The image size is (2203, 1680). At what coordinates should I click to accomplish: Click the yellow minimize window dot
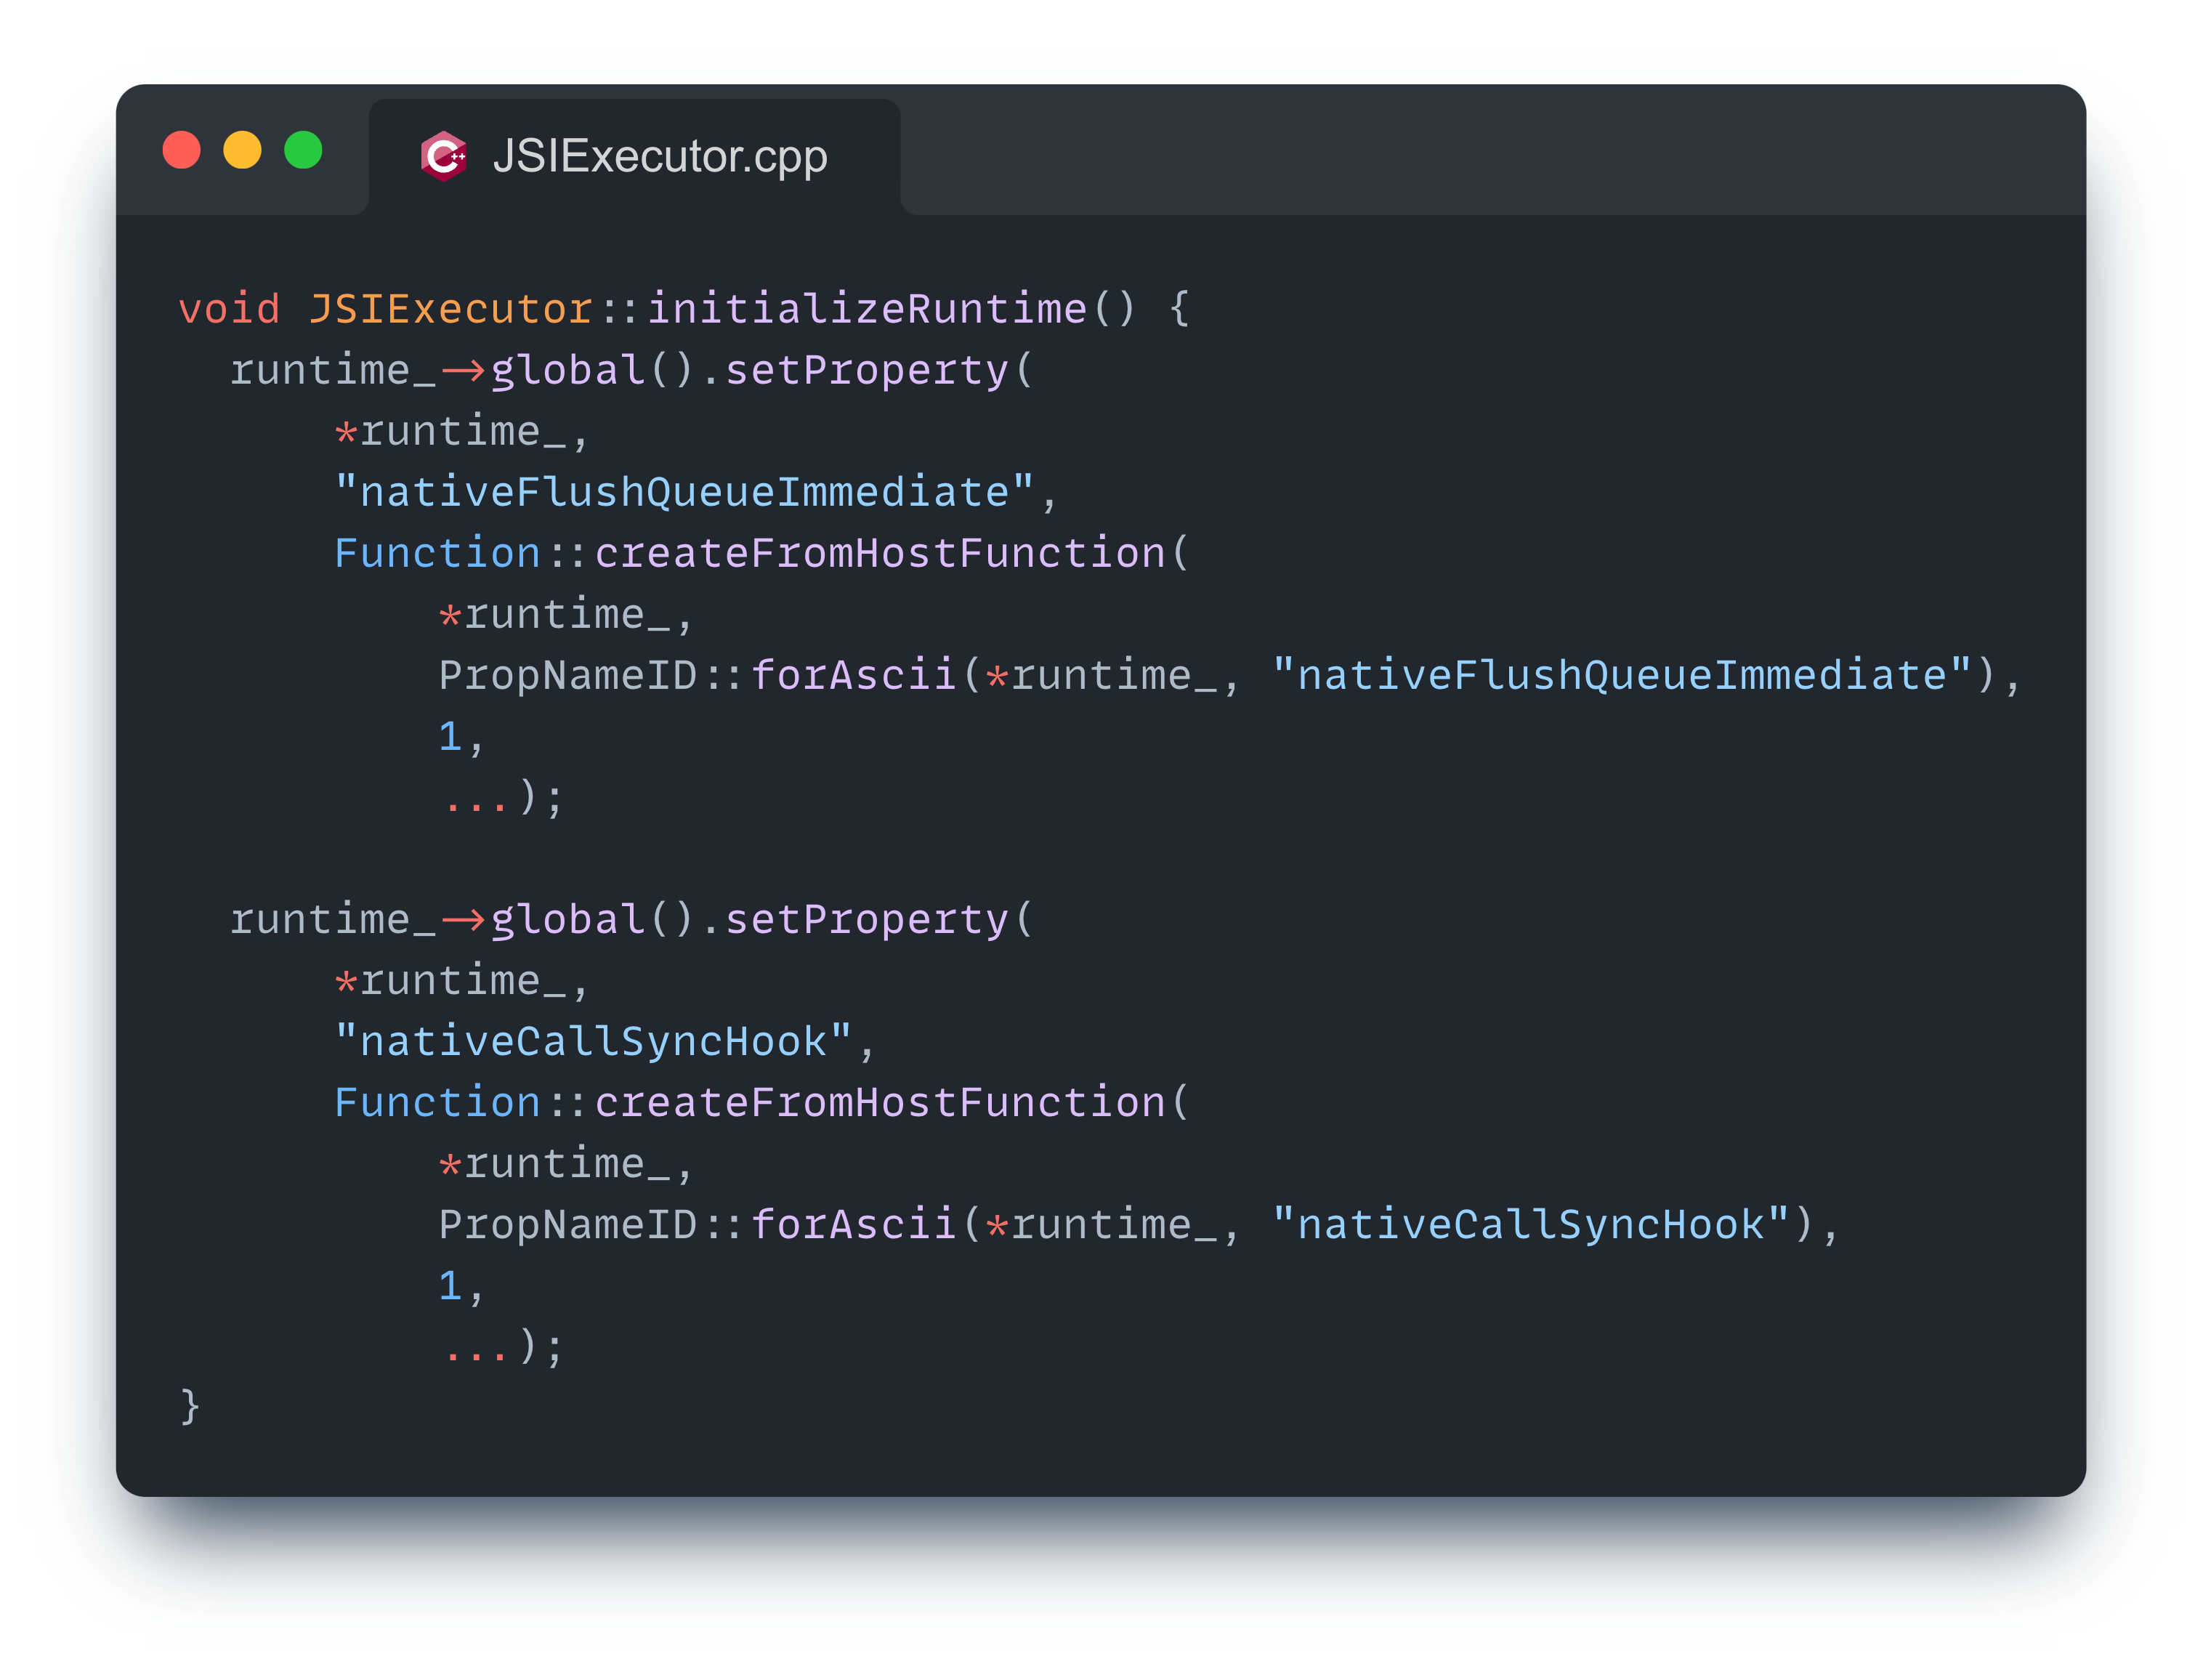point(242,150)
